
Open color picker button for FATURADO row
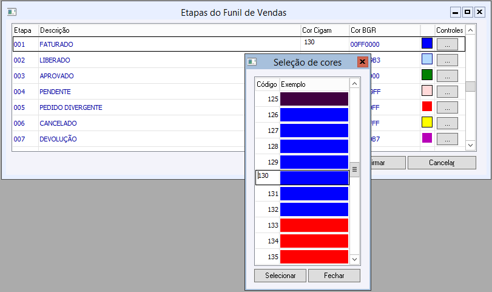pos(447,44)
